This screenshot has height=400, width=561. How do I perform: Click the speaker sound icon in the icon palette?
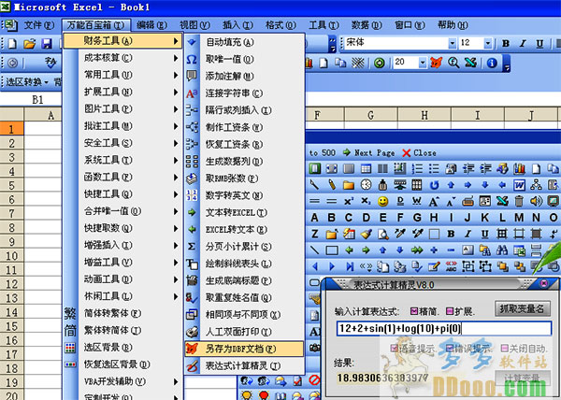point(536,201)
